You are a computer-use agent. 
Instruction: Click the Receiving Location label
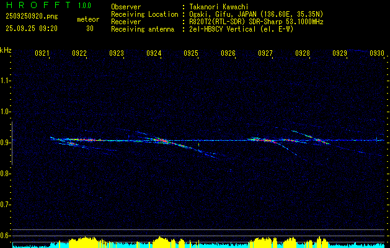[x=144, y=14]
